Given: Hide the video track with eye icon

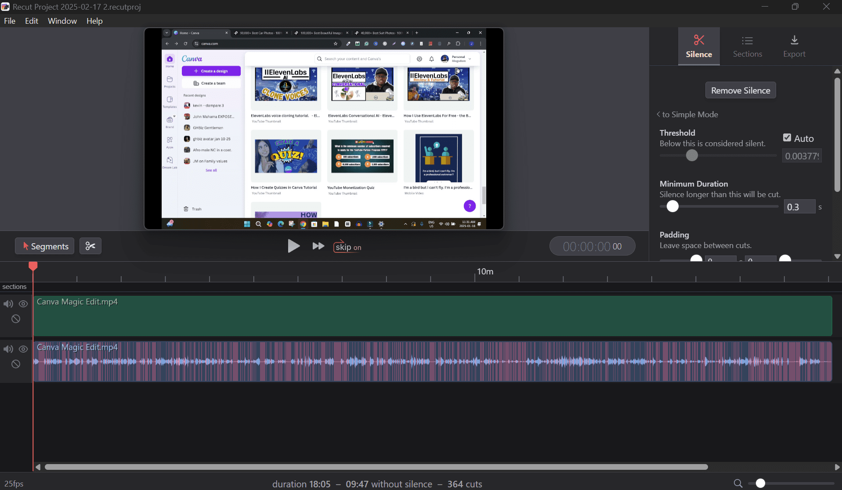Looking at the screenshot, I should click(x=23, y=304).
